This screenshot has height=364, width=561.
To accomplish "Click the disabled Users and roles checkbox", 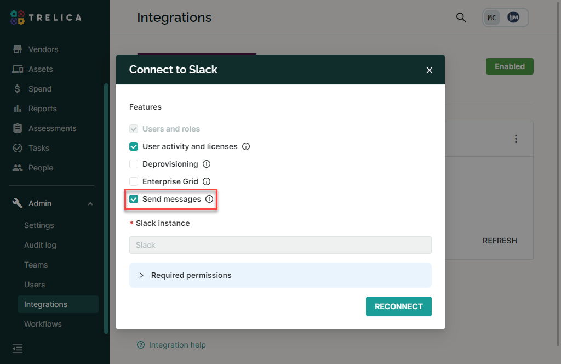I will point(134,129).
